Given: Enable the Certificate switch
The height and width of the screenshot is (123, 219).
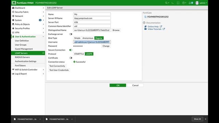Looking at the screenshot, I should click(71, 58).
